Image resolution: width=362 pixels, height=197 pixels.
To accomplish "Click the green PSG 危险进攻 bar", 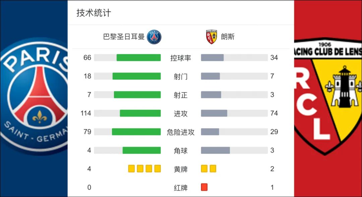I will point(136,132).
